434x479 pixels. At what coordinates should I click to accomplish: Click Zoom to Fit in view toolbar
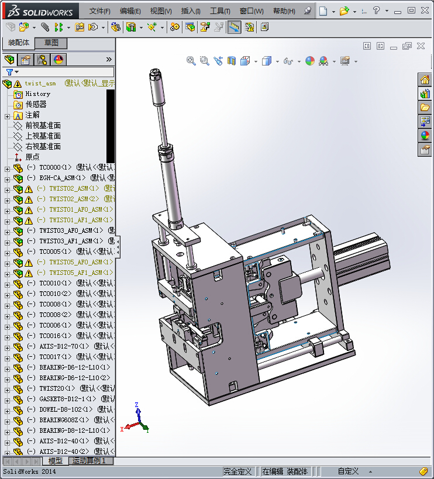[x=191, y=61]
